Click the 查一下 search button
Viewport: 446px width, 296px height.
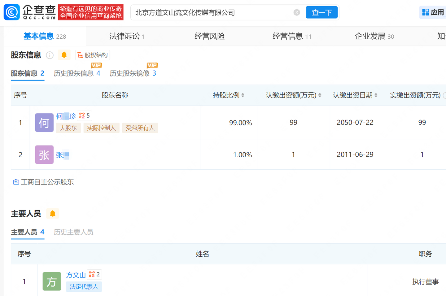322,12
